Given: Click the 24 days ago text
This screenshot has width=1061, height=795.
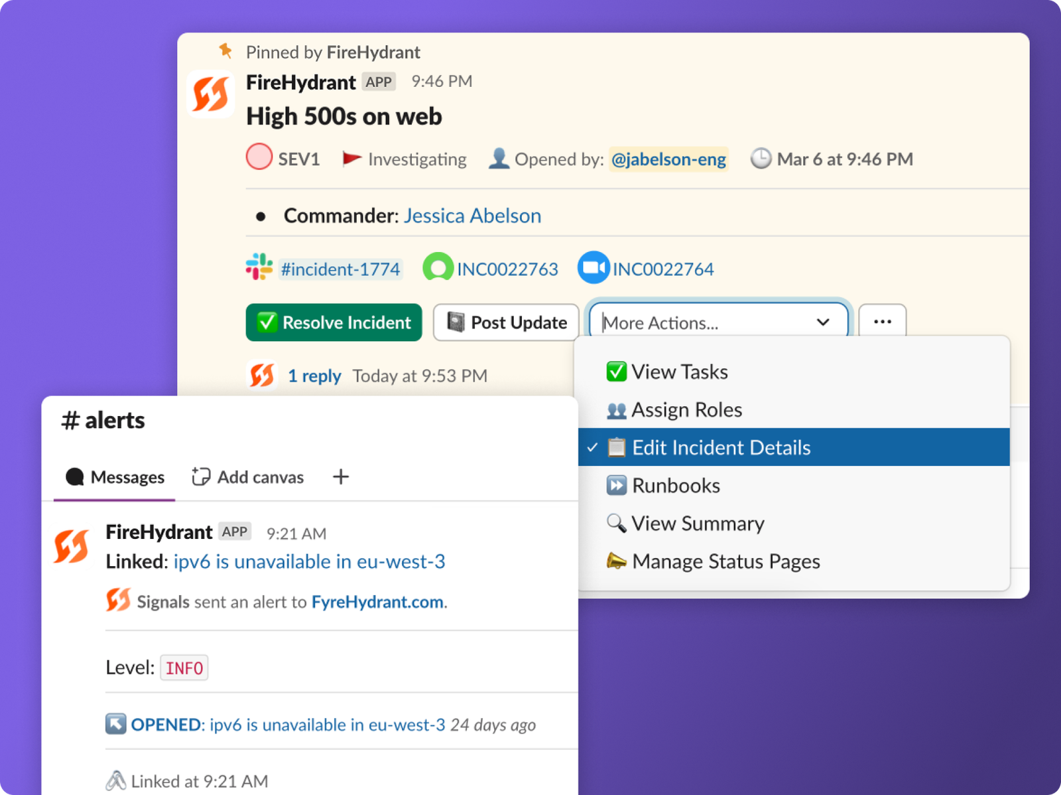Looking at the screenshot, I should coord(493,725).
